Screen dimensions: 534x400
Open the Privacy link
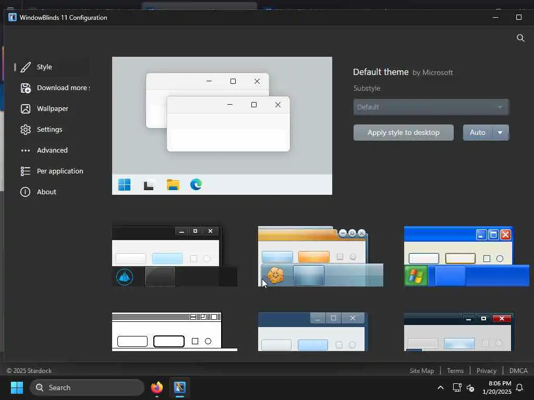[487, 371]
